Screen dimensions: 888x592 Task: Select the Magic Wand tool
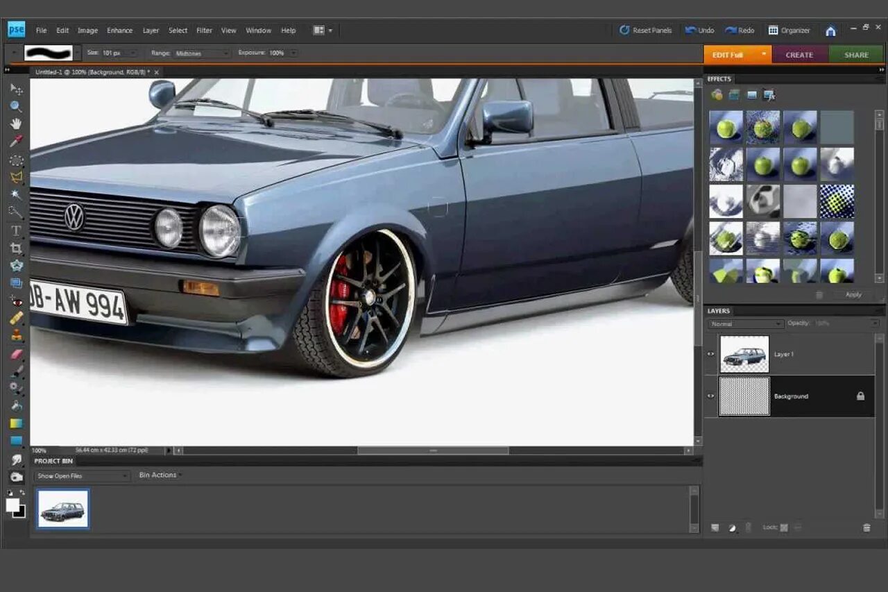click(x=16, y=195)
